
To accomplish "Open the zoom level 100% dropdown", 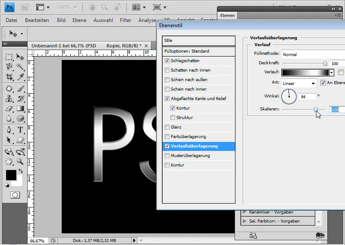I will [75, 8].
